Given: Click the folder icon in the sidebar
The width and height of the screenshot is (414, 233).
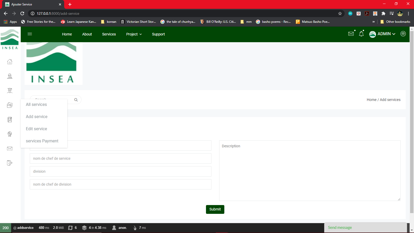Looking at the screenshot, I should (x=10, y=105).
